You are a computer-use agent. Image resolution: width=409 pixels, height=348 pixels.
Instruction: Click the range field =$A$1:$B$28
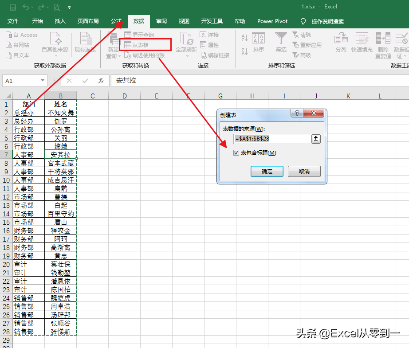[272, 139]
